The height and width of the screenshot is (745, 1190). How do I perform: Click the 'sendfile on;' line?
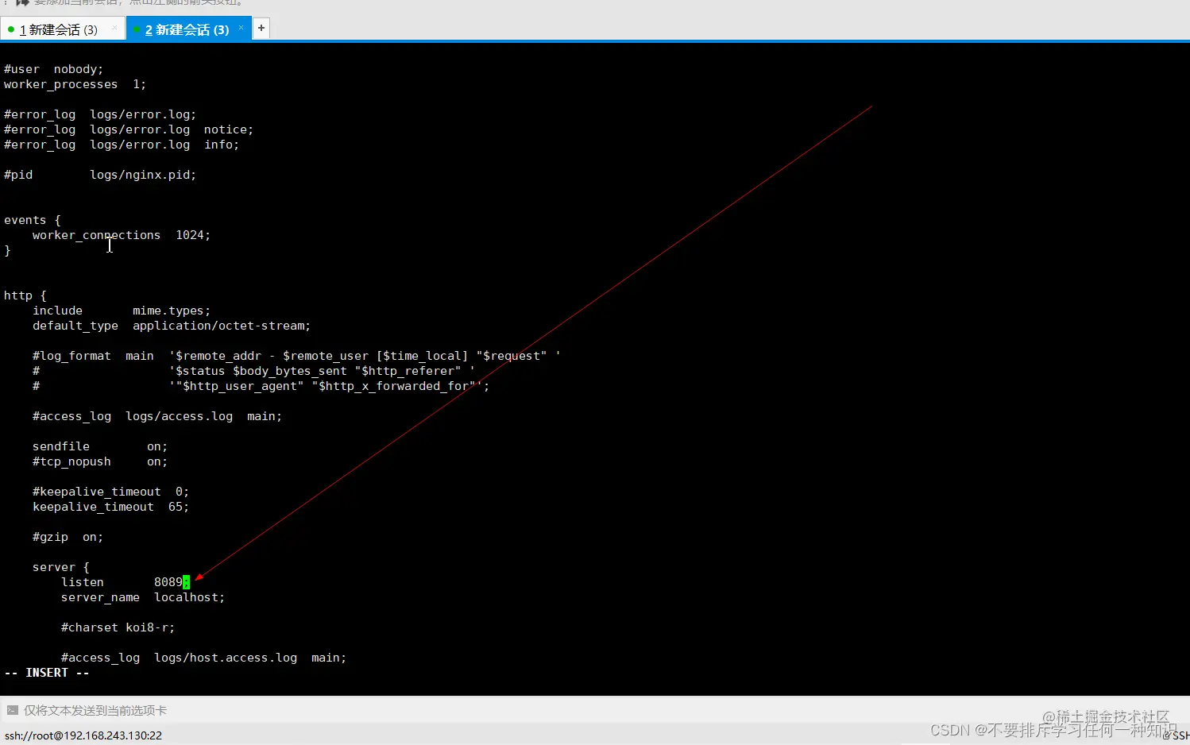click(x=100, y=446)
